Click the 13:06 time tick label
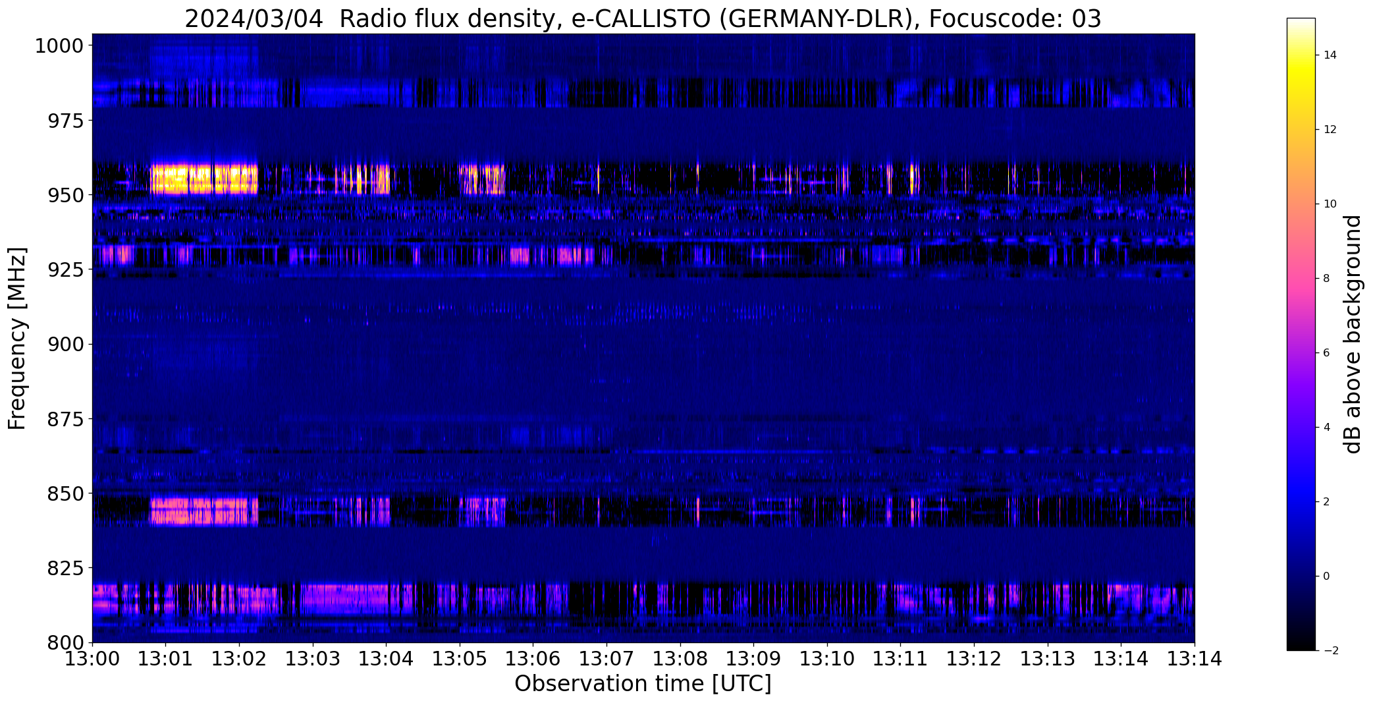 click(x=533, y=659)
